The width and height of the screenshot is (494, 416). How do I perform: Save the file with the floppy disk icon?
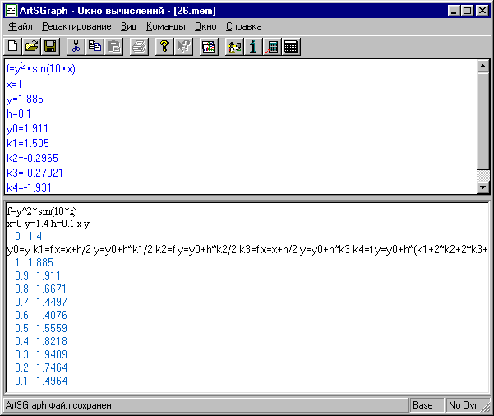click(50, 47)
